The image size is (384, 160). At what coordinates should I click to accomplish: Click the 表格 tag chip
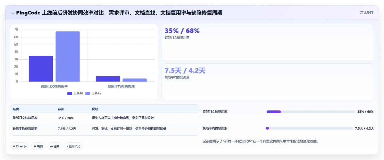[38, 146]
